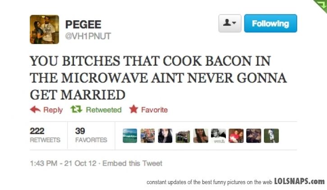This screenshot has height=190, width=327.
Task: Click the Reply link text
Action: 53,110
